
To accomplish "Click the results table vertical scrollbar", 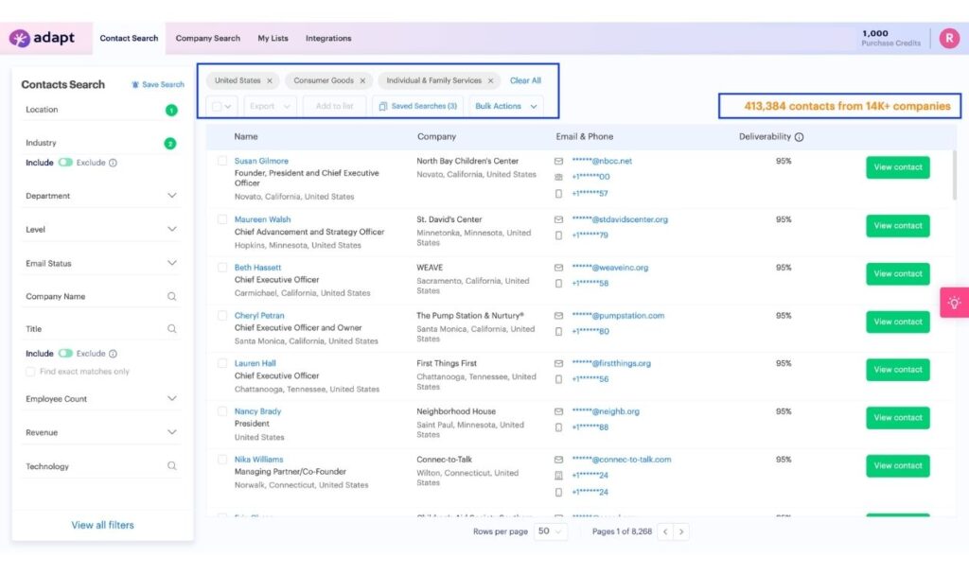I will pyautogui.click(x=954, y=175).
